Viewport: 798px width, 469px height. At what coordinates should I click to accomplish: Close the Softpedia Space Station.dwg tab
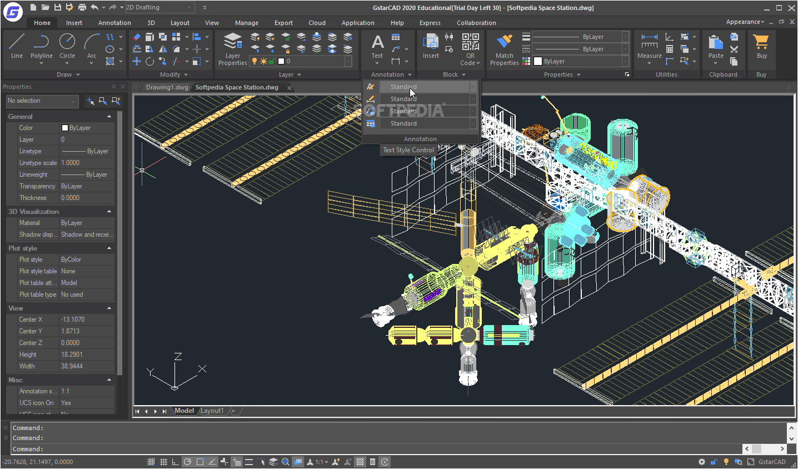tap(290, 88)
